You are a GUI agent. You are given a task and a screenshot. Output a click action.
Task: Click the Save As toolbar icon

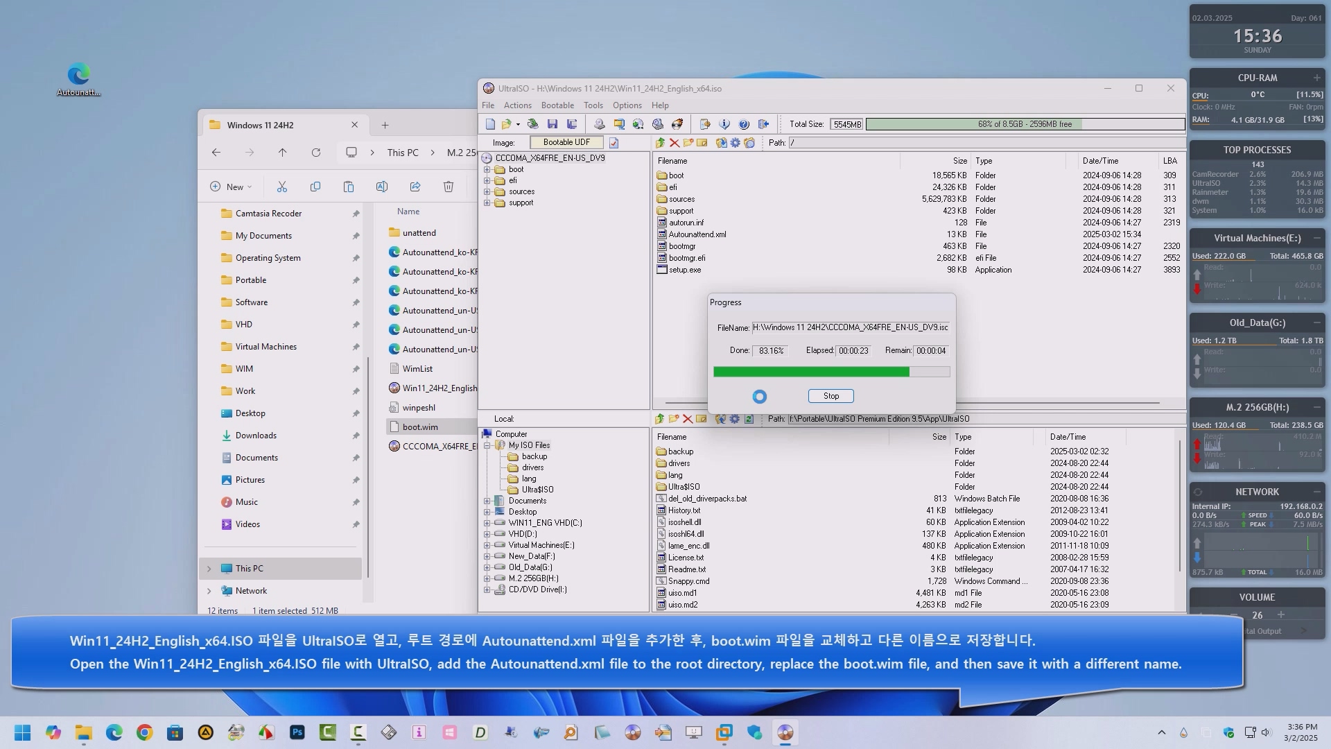572,124
